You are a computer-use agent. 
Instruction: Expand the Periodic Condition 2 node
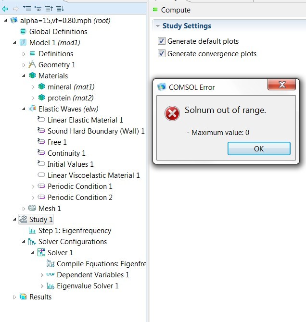(x=33, y=198)
